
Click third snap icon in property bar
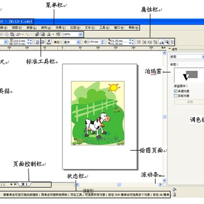click(x=150, y=42)
